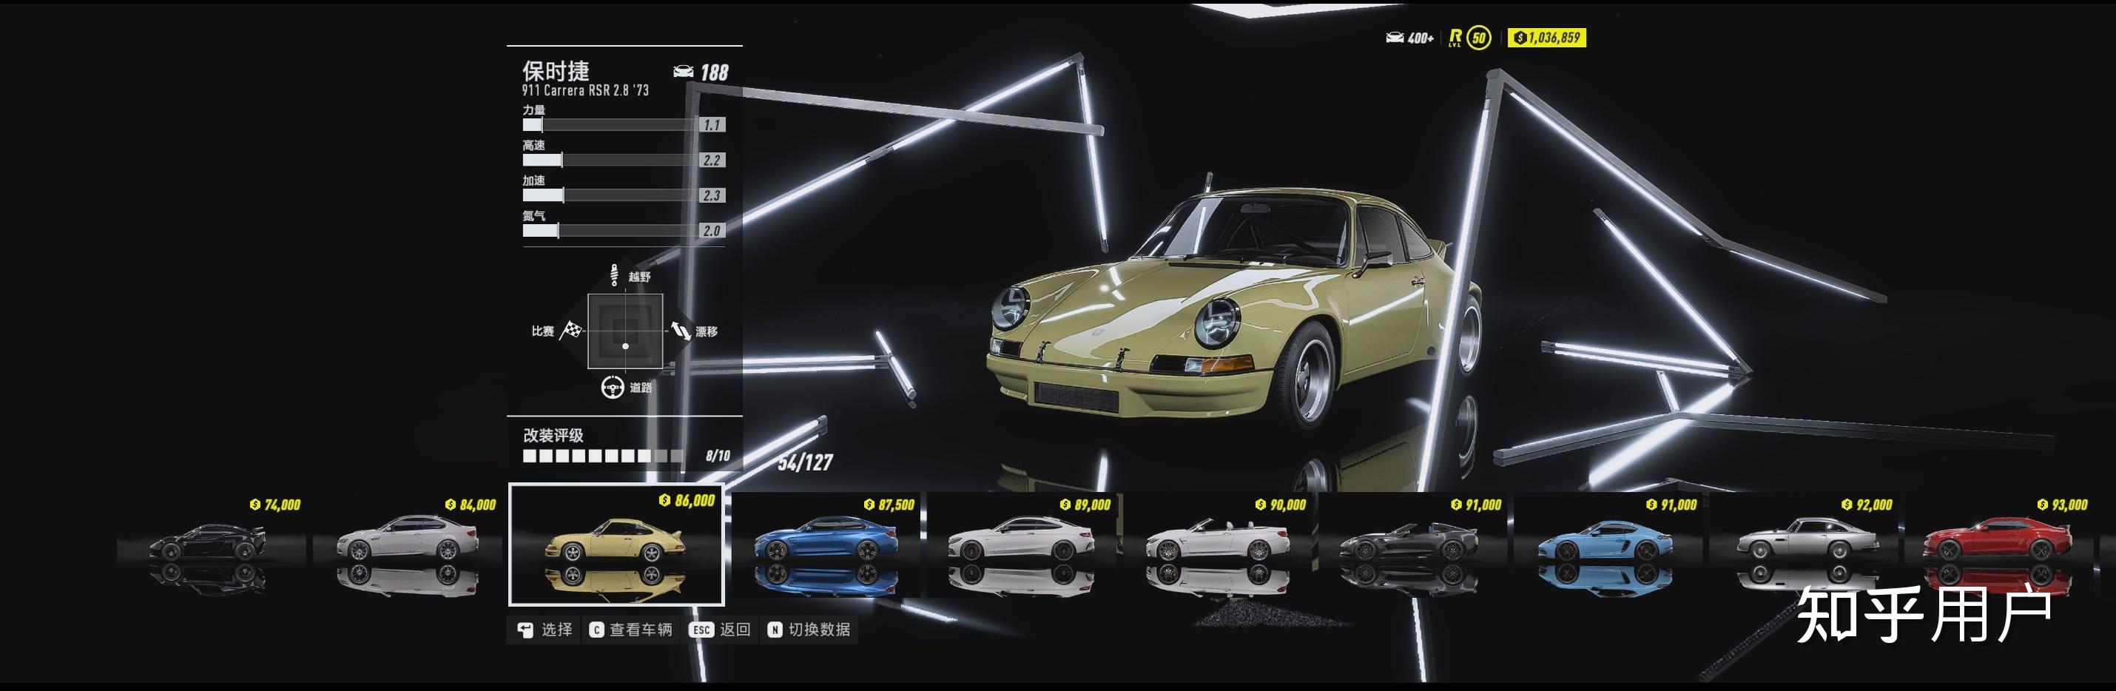Viewport: 2116px width, 691px height.
Task: Click the REP level R icon
Action: tap(1455, 38)
